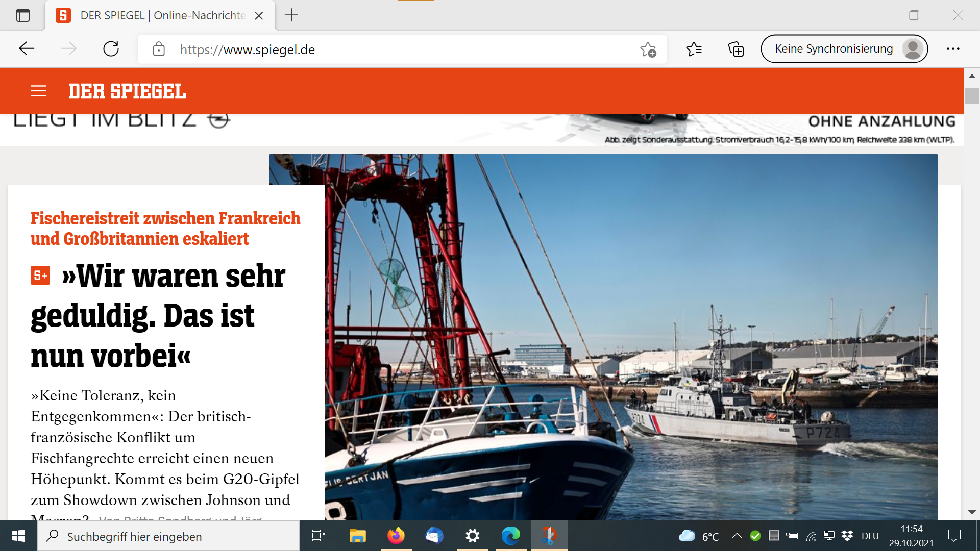Image resolution: width=980 pixels, height=551 pixels.
Task: Open the Spiegel hamburger menu
Action: [38, 91]
